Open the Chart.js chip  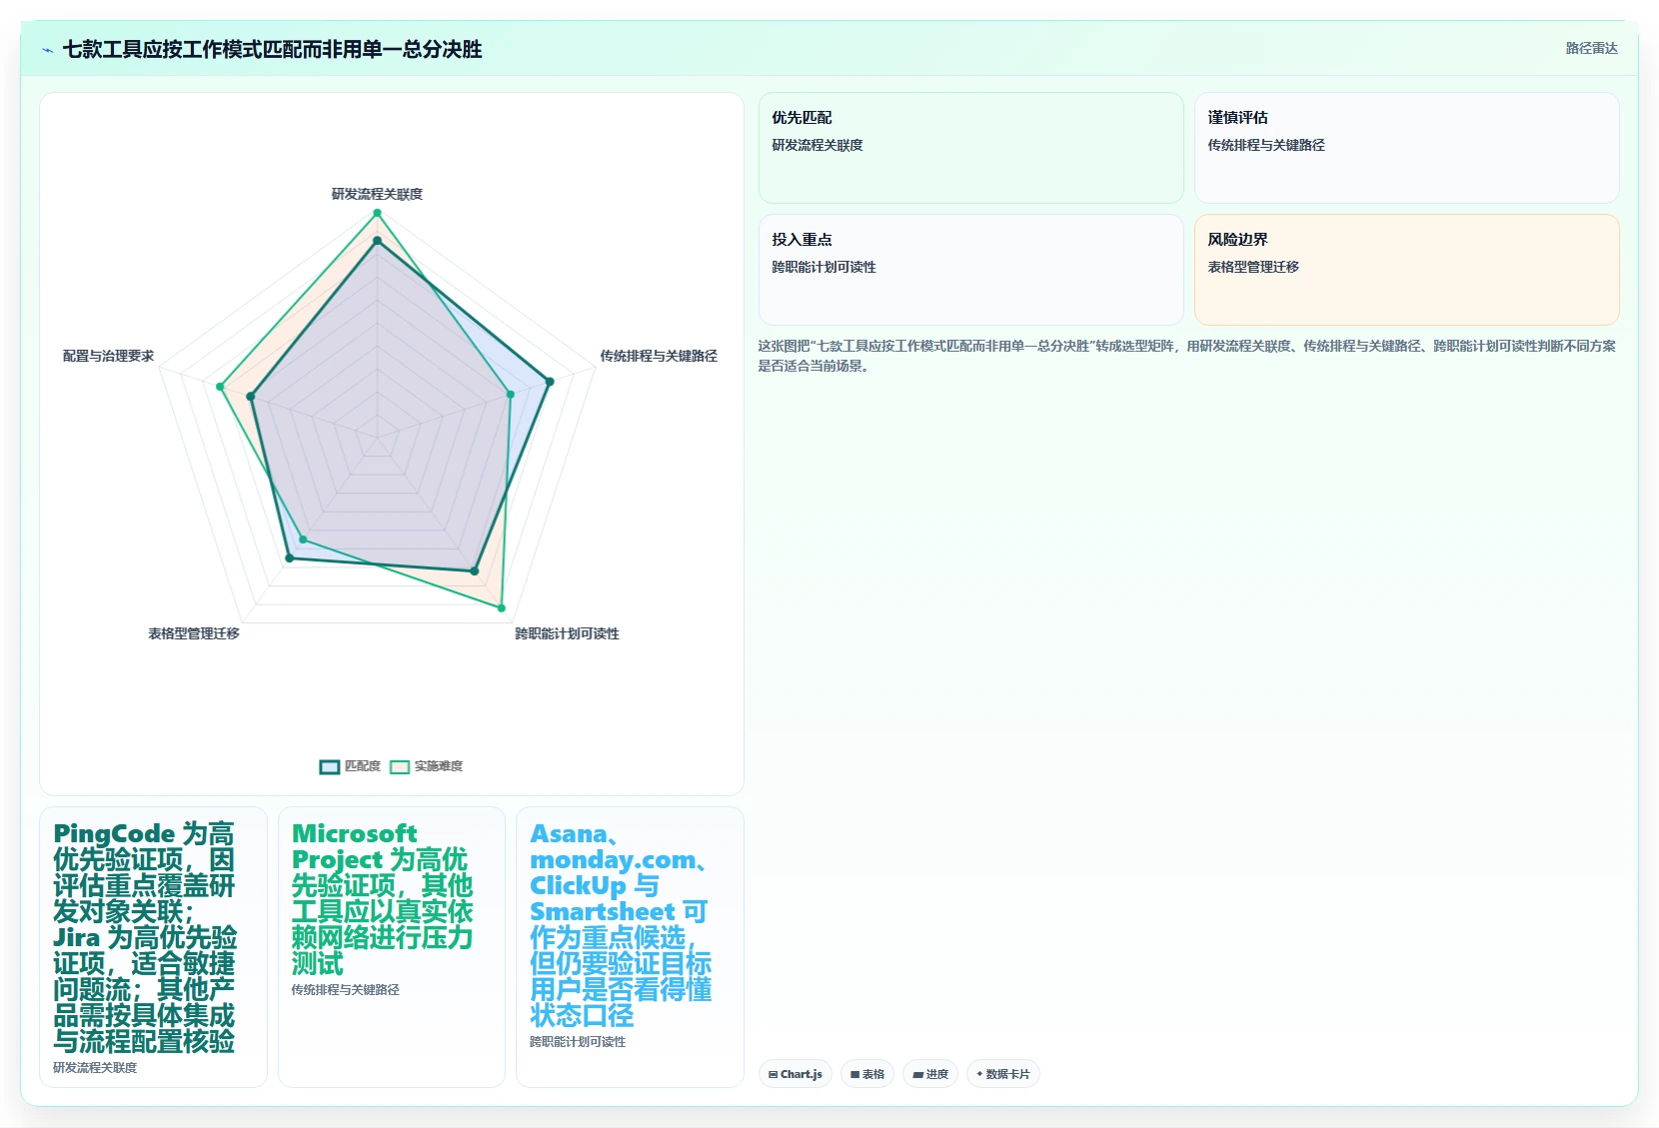coord(796,1074)
